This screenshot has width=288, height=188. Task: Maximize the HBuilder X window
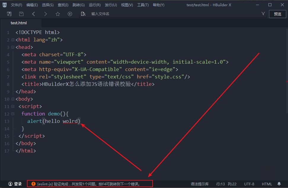(x=270, y=5)
